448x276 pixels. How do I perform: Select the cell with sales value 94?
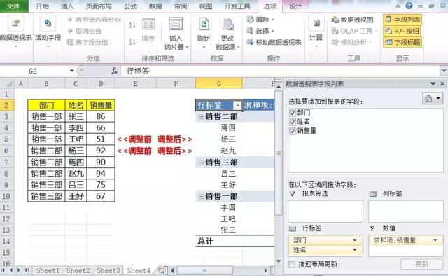pos(101,174)
